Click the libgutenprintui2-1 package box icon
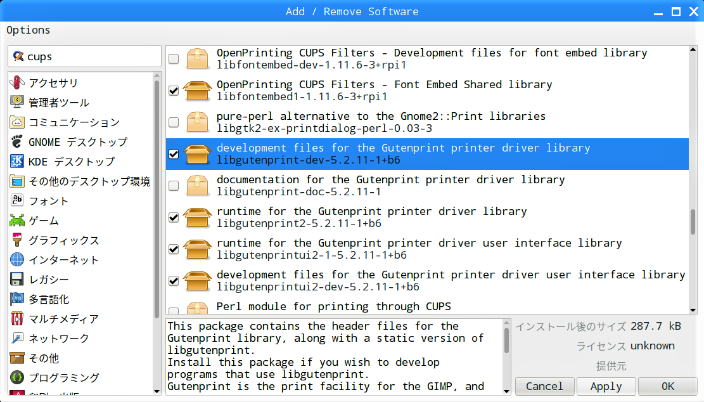 pyautogui.click(x=198, y=249)
